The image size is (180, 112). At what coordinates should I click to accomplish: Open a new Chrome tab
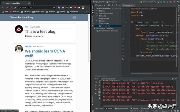34,3
